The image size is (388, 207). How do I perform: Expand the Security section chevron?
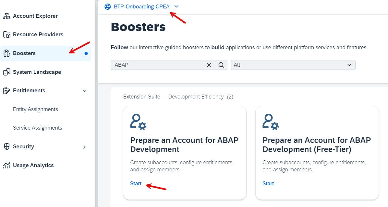pos(84,147)
